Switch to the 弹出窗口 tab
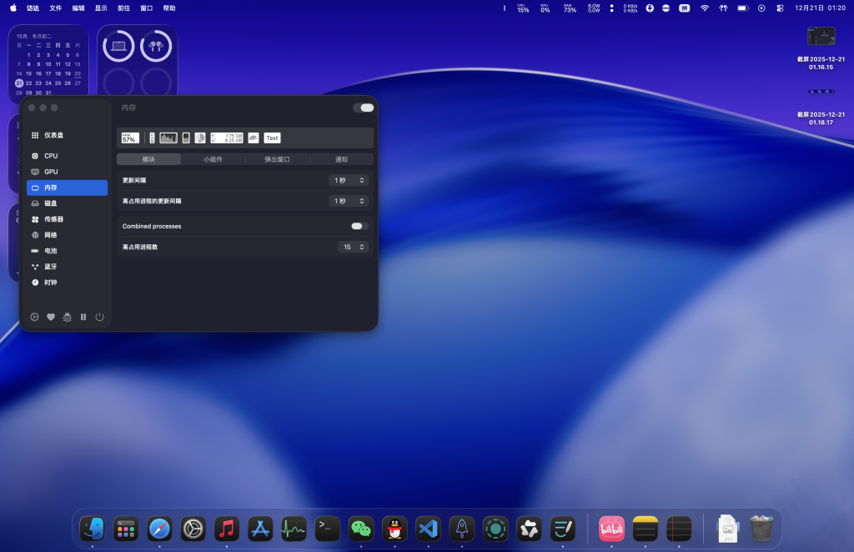854x552 pixels. (x=277, y=159)
